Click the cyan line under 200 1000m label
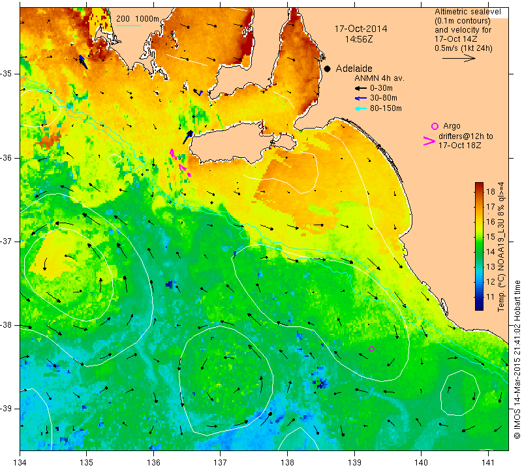The width and height of the screenshot is (522, 470). click(x=129, y=25)
